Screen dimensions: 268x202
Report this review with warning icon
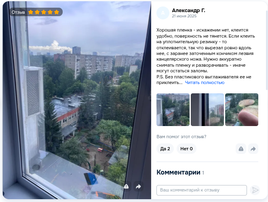tap(241, 149)
